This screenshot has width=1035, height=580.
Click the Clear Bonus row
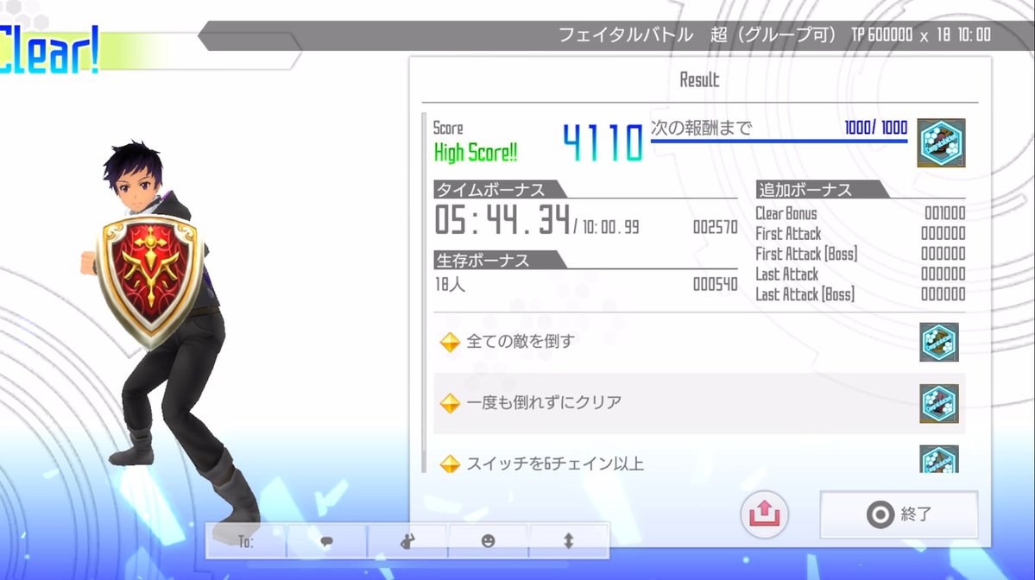[860, 213]
